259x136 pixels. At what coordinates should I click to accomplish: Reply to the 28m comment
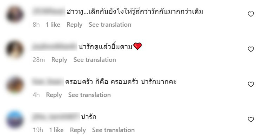click(59, 60)
